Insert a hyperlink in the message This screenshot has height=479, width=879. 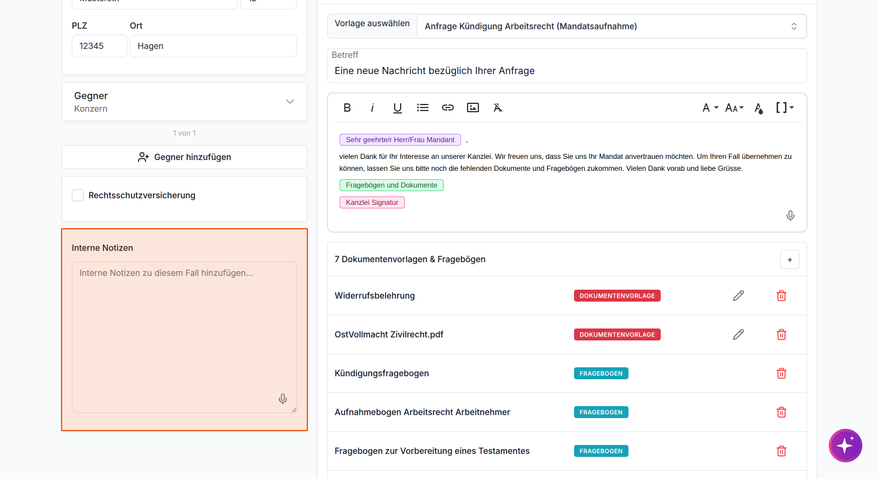(448, 108)
